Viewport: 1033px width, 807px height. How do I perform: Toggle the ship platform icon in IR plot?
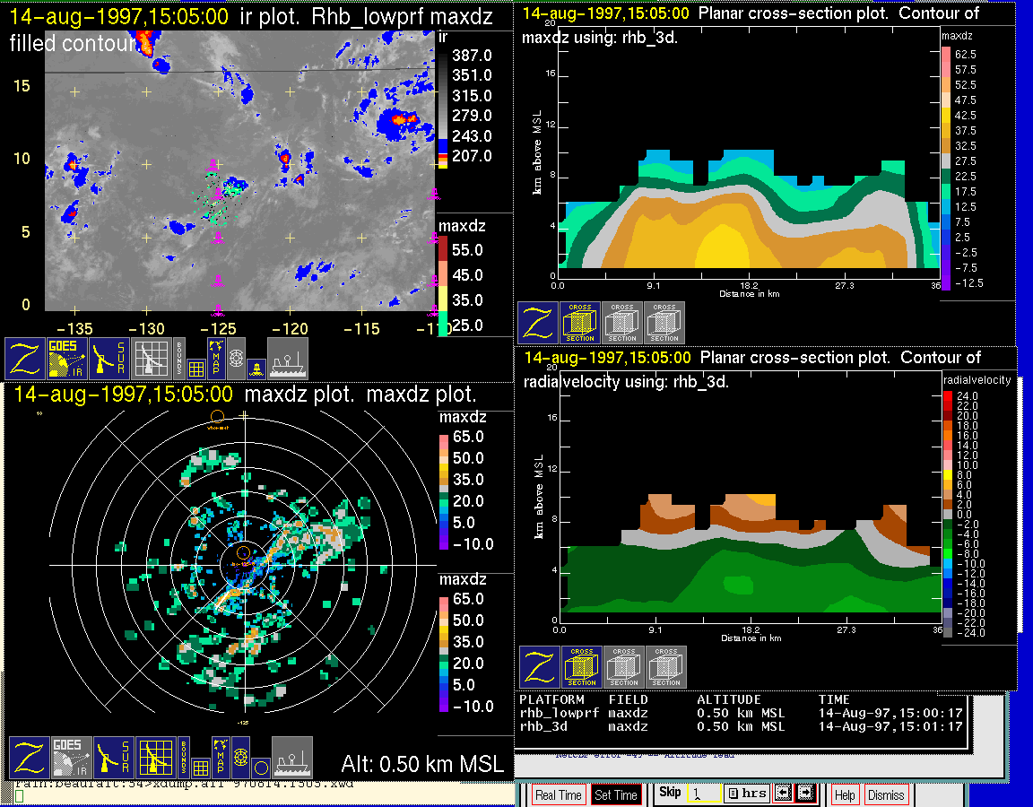click(x=287, y=358)
